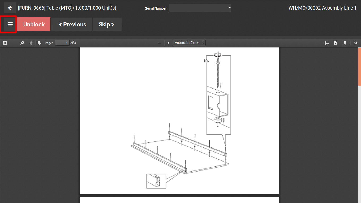Screen dimensions: 361x203
Task: Go to previous PDF page
Action: [x=31, y=43]
